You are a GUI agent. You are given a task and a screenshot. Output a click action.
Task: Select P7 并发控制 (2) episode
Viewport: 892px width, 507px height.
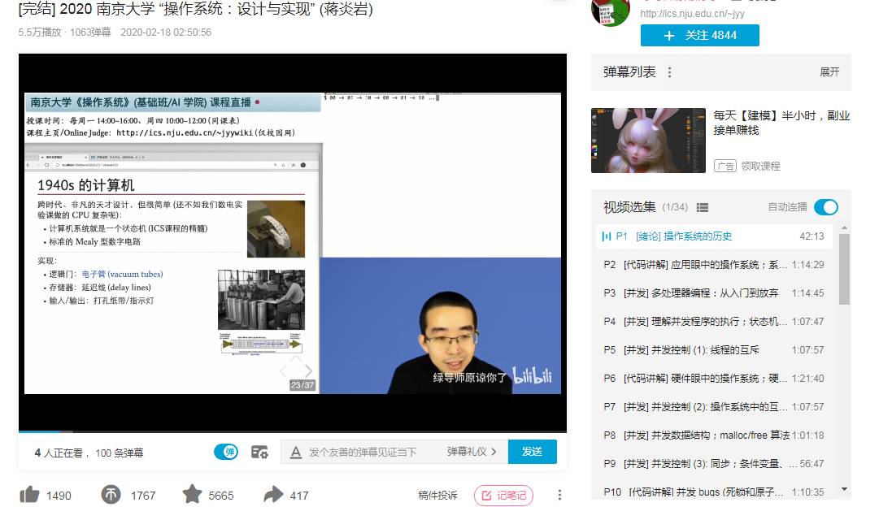[715, 406]
